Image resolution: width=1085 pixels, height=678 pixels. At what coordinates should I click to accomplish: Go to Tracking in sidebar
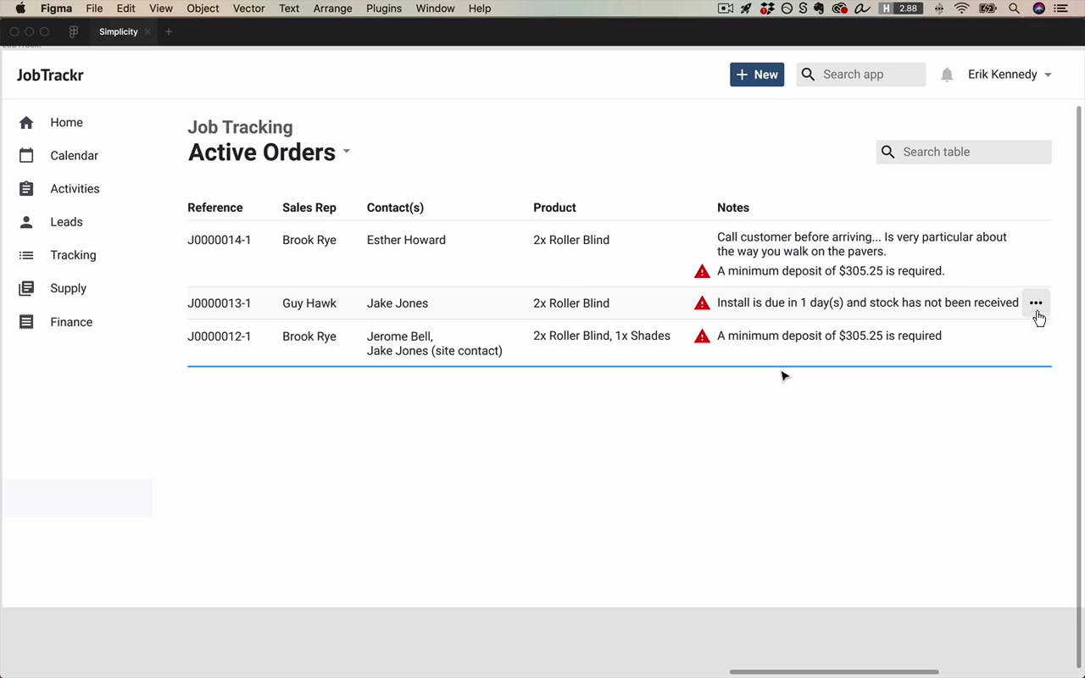pos(73,255)
